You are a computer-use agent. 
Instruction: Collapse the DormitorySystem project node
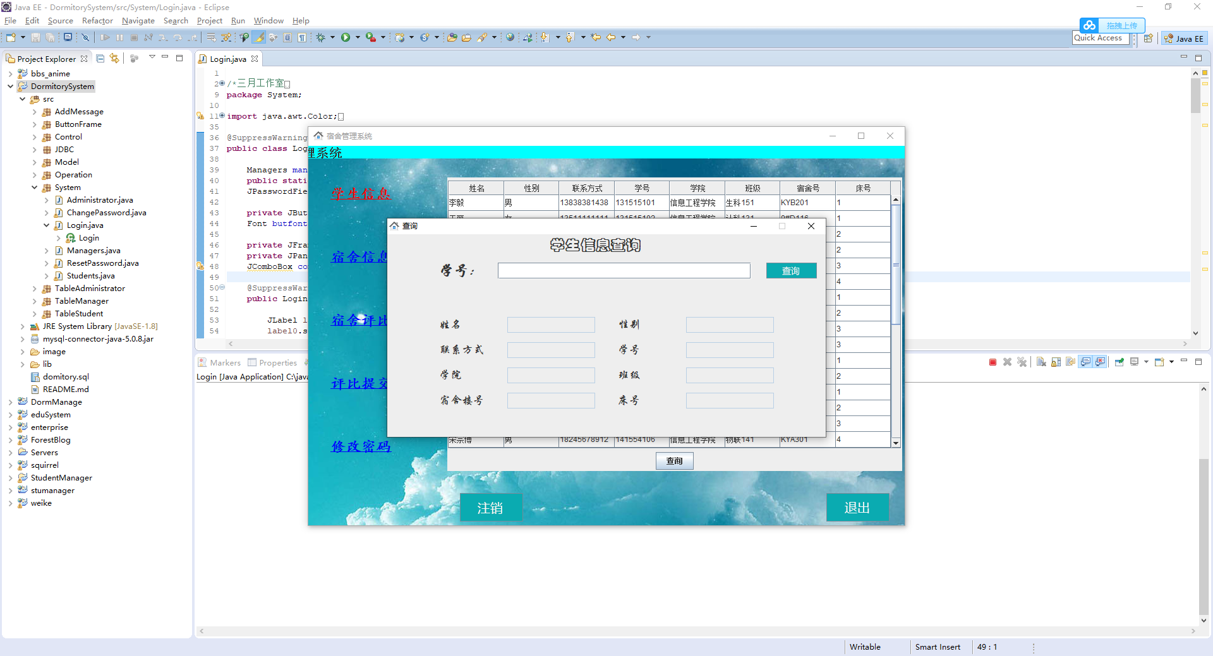point(10,86)
